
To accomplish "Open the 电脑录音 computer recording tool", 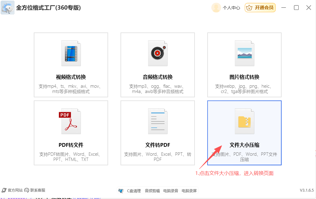I will click(171, 191).
